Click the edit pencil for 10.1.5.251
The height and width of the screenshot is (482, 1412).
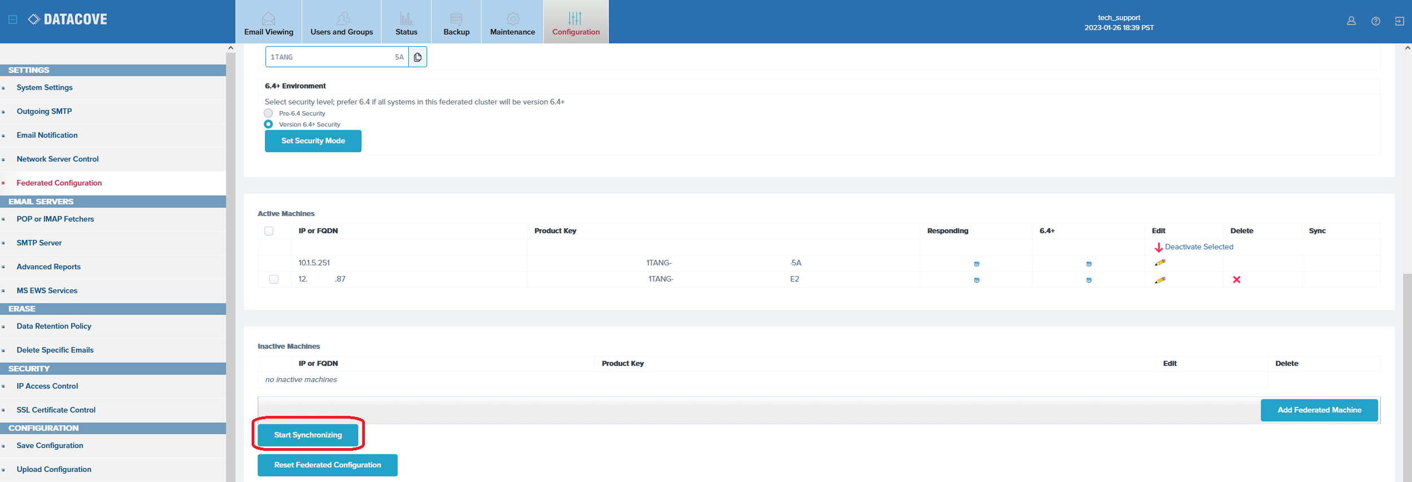1160,262
